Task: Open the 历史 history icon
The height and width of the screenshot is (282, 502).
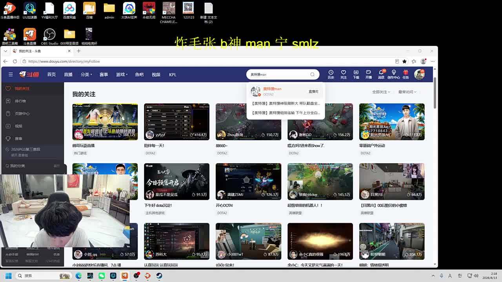Action: click(331, 74)
